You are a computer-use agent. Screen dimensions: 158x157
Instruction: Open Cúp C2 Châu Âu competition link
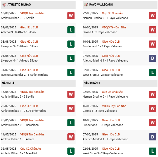tap(31, 149)
